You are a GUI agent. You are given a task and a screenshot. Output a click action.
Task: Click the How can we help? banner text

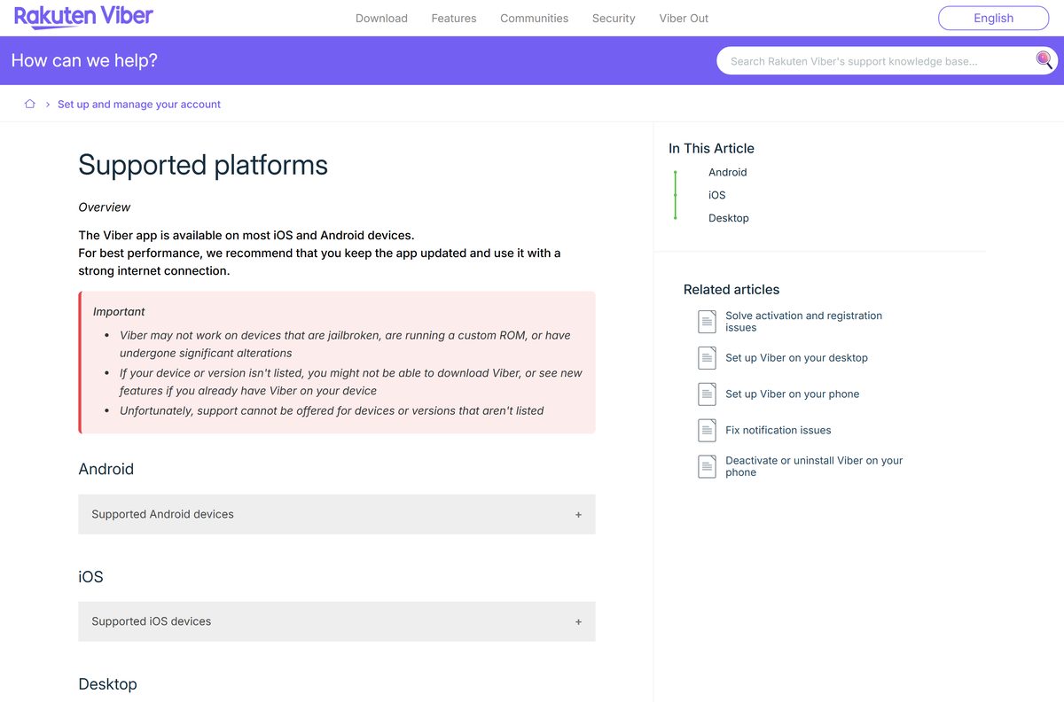pyautogui.click(x=84, y=60)
